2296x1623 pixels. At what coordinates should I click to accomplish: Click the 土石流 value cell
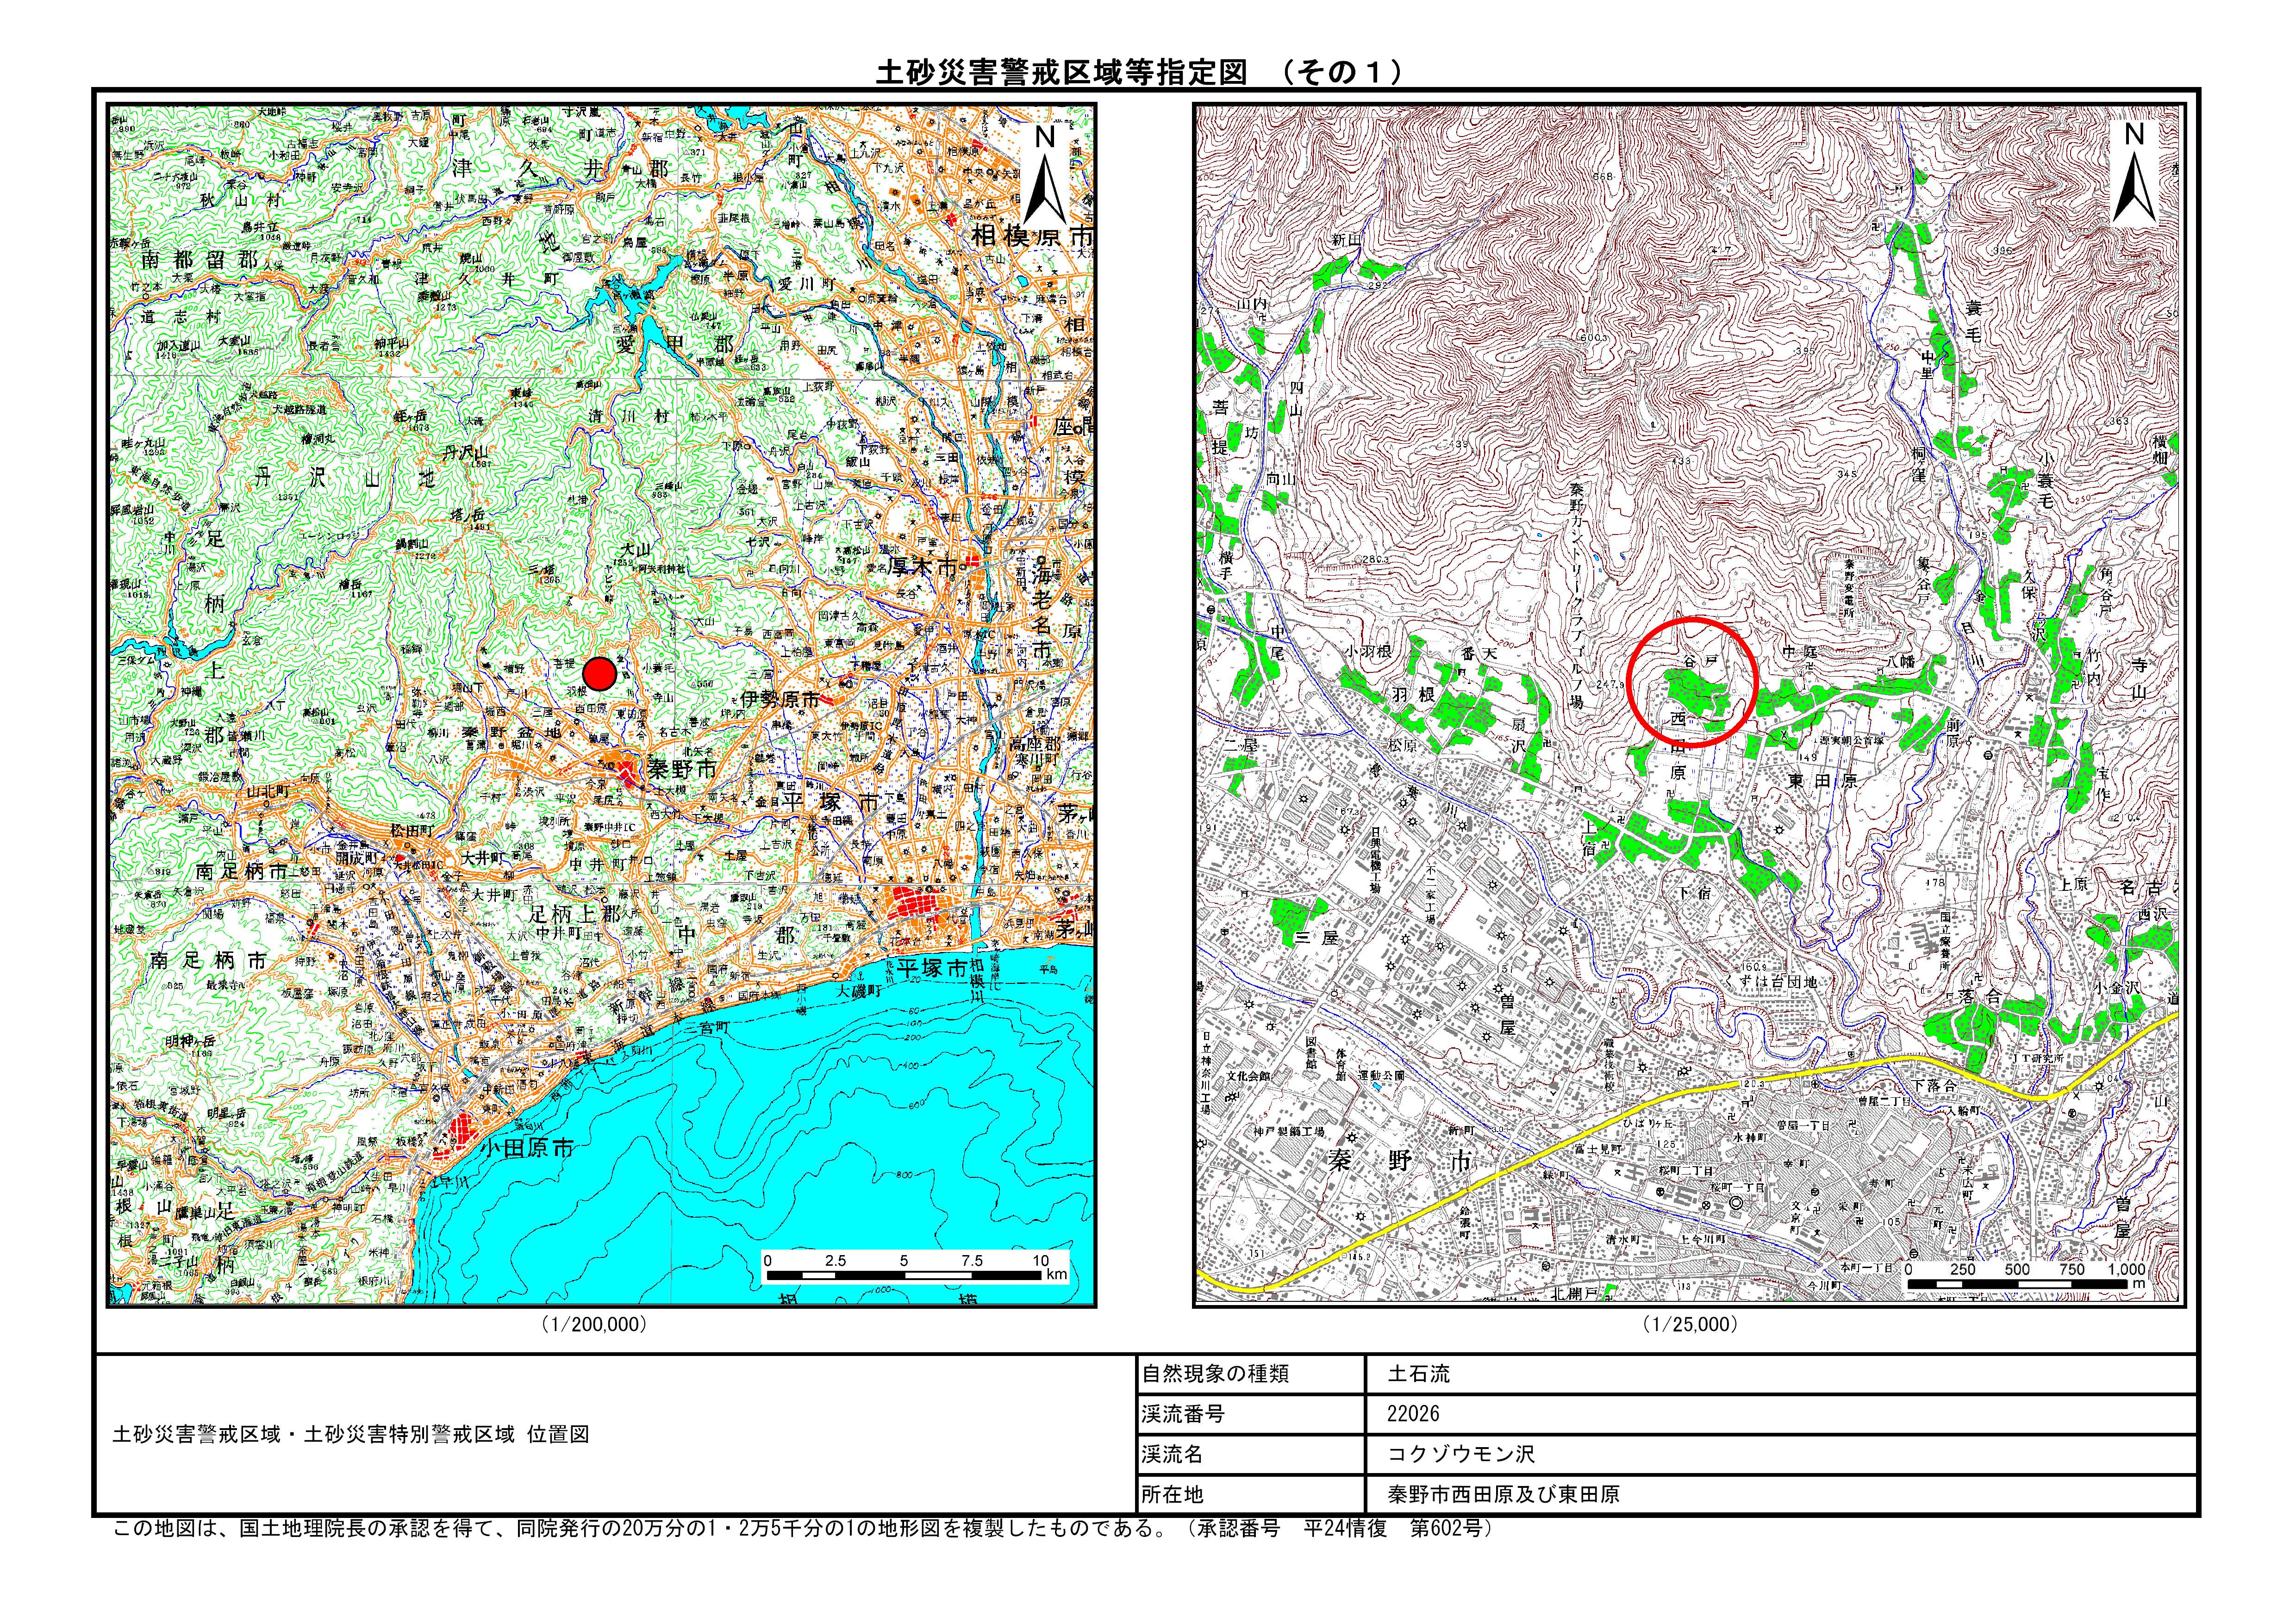pyautogui.click(x=1418, y=1374)
